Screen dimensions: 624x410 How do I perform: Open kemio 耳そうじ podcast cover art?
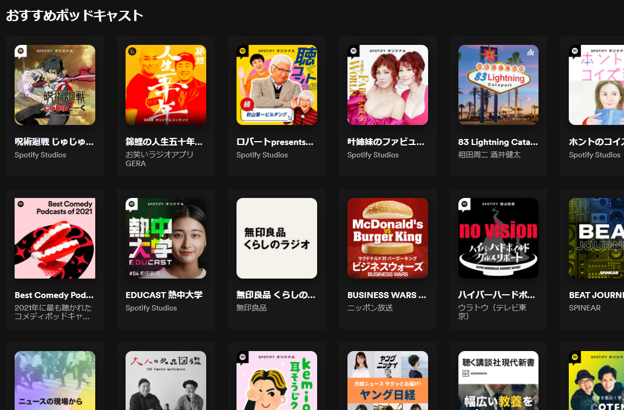[277, 381]
